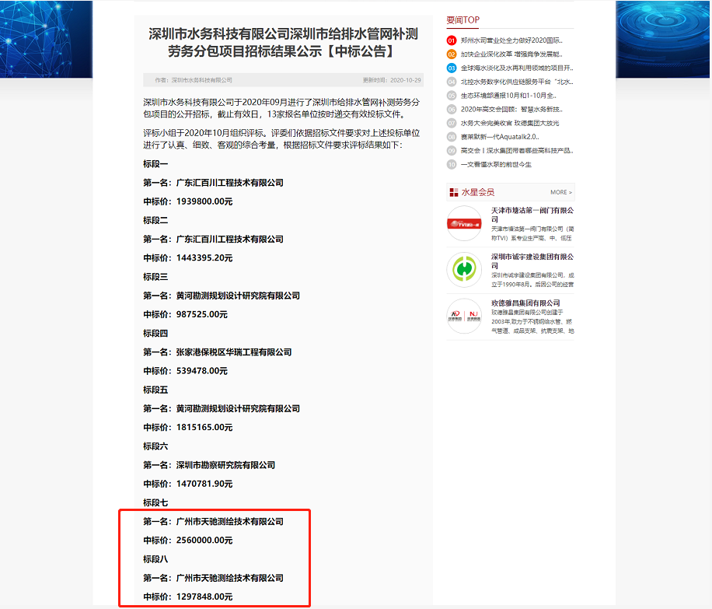This screenshot has height=609, width=712.
Task: Open 玫德雅昌集团有限公司 member page
Action: coord(525,303)
